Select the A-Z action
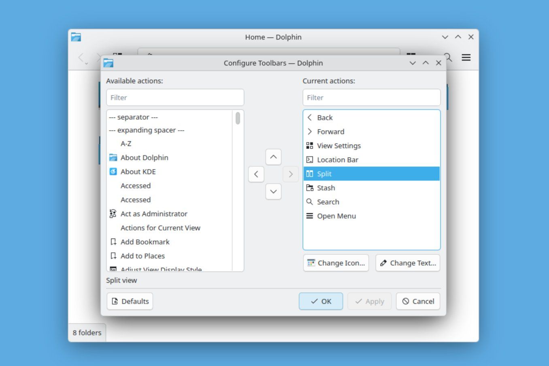Viewport: 549px width, 366px height. (x=170, y=143)
